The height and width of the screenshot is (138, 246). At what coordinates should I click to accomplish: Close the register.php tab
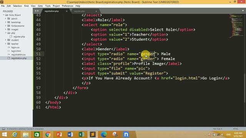[x=96, y=11]
